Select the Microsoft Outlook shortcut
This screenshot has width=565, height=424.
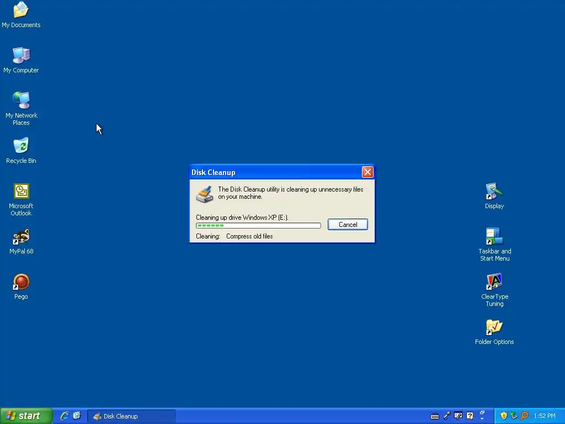(21, 199)
